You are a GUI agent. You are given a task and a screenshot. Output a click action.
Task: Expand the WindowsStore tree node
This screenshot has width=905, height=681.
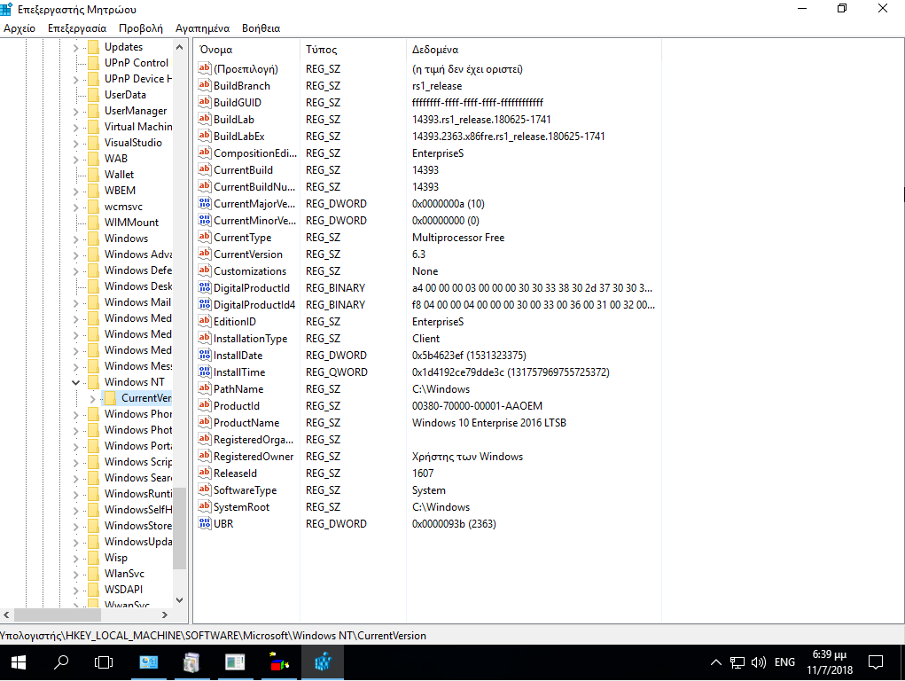point(75,526)
